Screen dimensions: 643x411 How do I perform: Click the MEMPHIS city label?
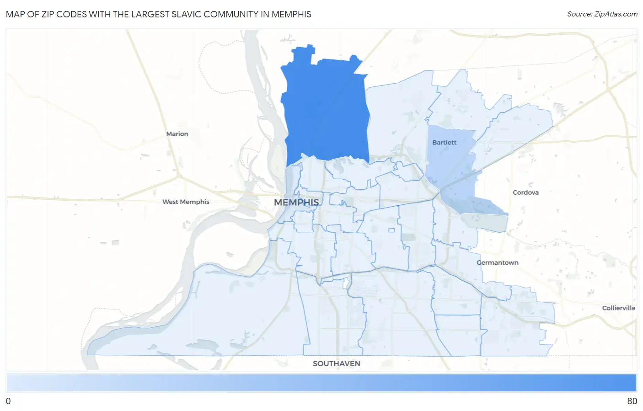[x=296, y=202]
